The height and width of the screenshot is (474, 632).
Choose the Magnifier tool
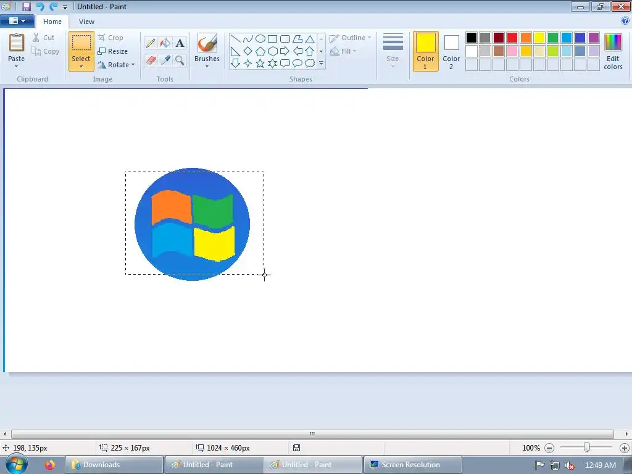tap(180, 60)
